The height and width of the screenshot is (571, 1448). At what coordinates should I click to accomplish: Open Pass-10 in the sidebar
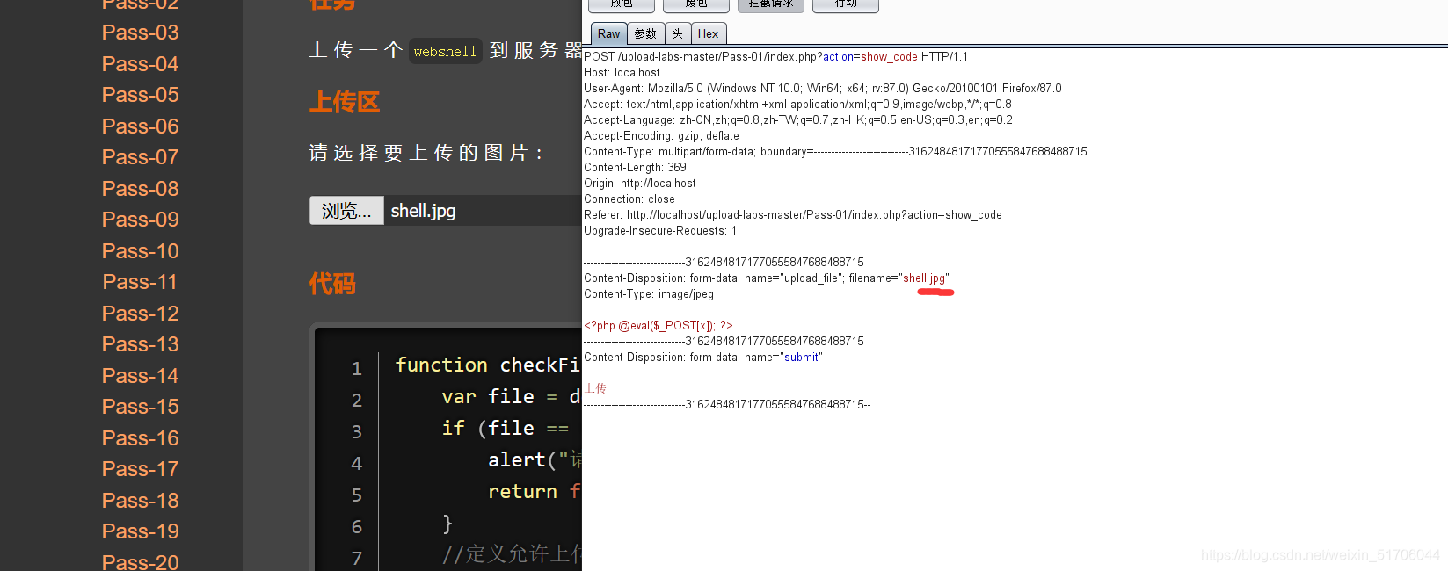click(x=140, y=251)
